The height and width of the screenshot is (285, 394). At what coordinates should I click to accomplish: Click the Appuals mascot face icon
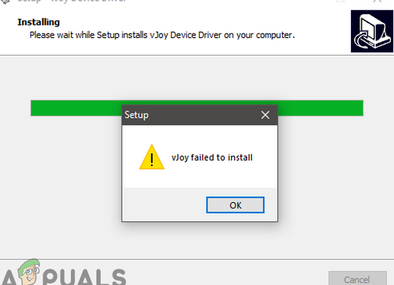30,272
